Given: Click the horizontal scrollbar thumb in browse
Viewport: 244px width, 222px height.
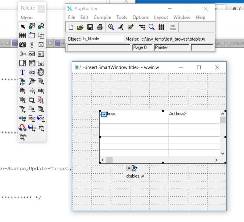Looking at the screenshot, I should pos(109,160).
